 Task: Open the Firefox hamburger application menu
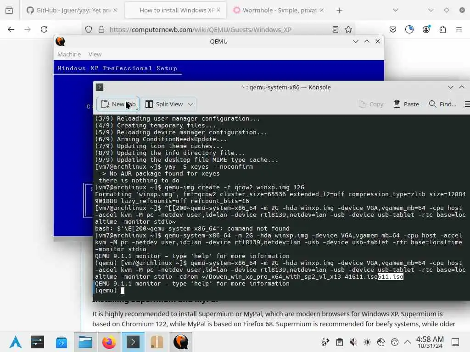pos(459,29)
